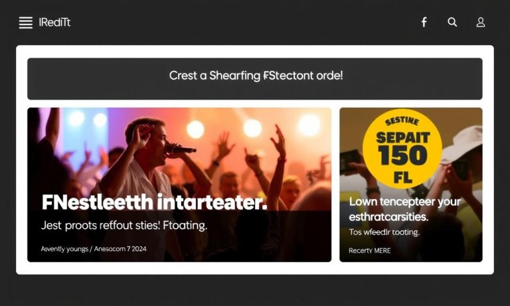Click the "Anesacom 7 2024" date text
Screen dimensions: 510x306
point(120,249)
